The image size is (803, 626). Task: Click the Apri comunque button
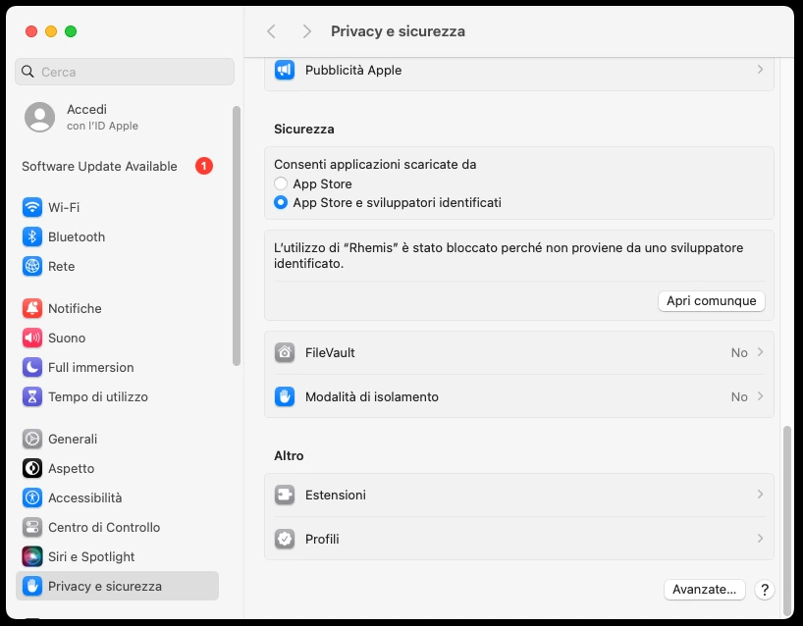tap(712, 301)
